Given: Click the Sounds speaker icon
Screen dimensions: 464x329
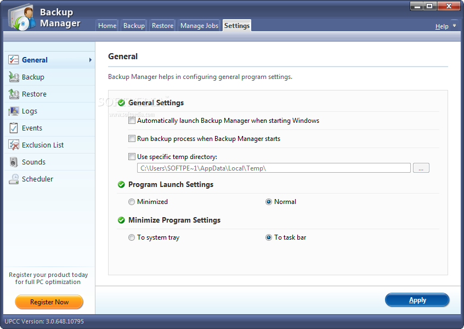Looking at the screenshot, I should pos(14,162).
